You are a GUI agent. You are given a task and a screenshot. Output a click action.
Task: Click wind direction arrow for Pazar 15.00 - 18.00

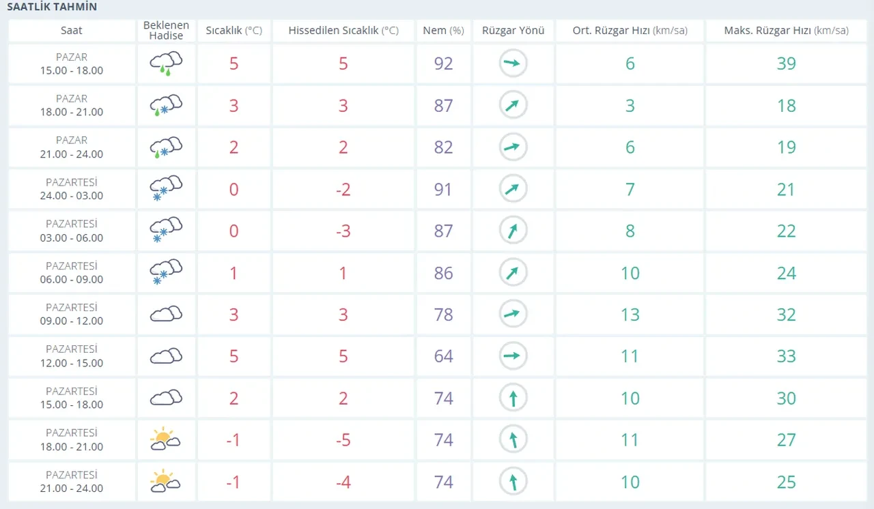point(513,63)
